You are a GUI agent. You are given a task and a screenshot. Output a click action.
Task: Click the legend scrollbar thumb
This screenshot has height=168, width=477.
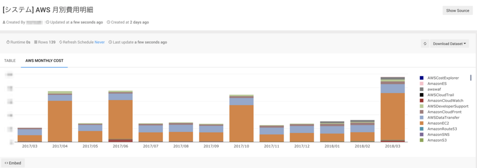[470, 77]
